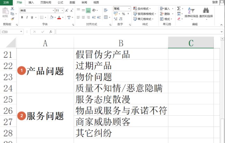225x143 pixels.
Task: Switch to Review (审阅) tab
Action: pos(84,2)
